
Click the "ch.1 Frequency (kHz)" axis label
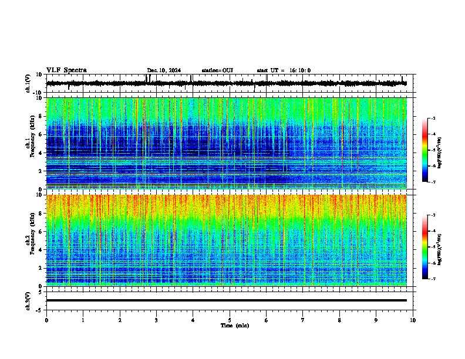[31, 136]
